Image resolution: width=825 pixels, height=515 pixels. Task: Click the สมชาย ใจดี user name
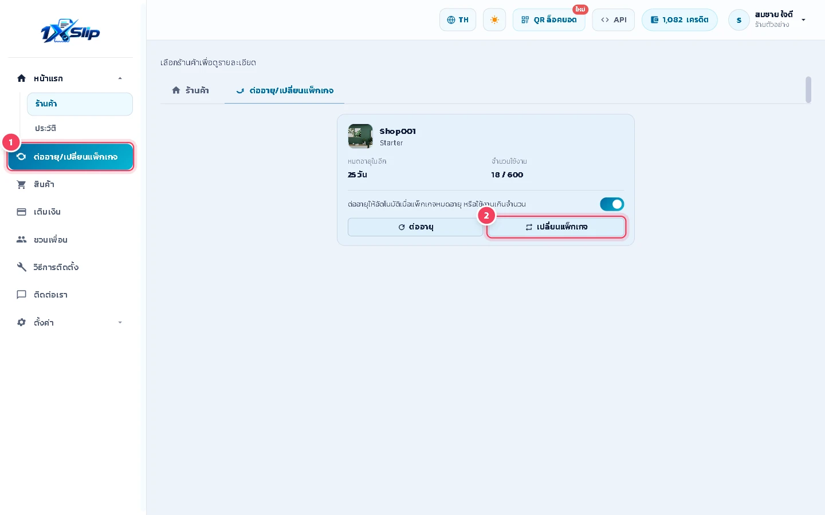[x=773, y=15]
